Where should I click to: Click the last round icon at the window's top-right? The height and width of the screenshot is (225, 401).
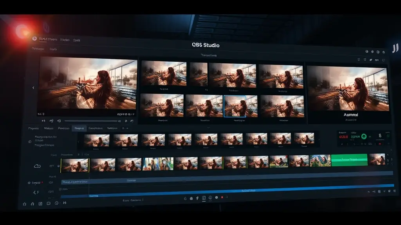[x=384, y=52]
